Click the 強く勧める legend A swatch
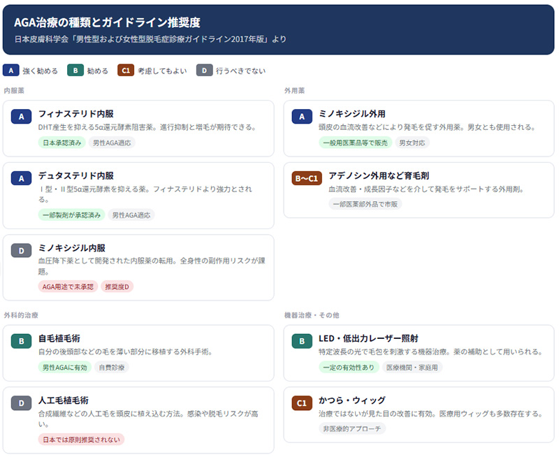Screen dimensions: 559x457 [11, 71]
